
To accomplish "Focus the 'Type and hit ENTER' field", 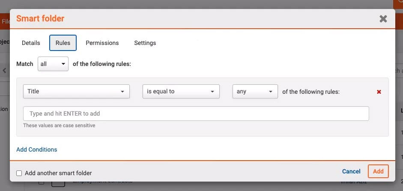I will [196, 113].
